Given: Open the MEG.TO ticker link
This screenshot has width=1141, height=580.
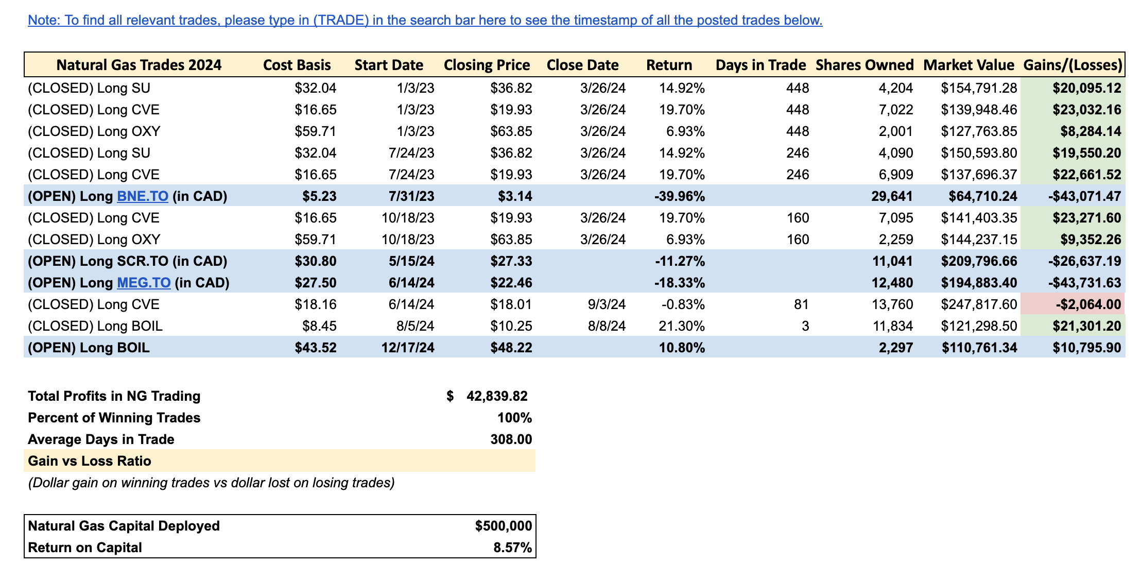Looking at the screenshot, I should click(144, 283).
